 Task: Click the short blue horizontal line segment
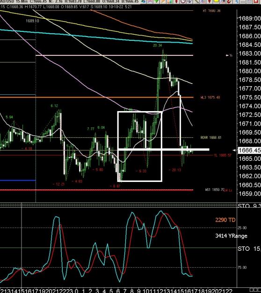[18, 180]
